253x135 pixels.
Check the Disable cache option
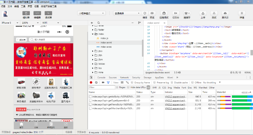(x=172, y=83)
